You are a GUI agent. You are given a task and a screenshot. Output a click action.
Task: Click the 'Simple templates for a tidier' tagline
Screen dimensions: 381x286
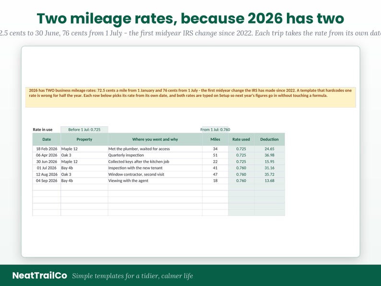click(132, 276)
